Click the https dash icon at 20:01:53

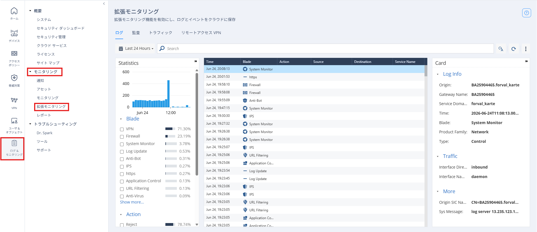245,77
